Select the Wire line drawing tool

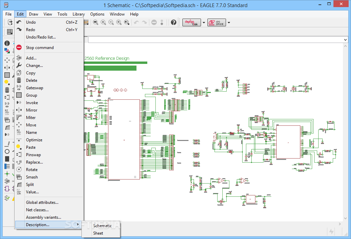pos(7,144)
